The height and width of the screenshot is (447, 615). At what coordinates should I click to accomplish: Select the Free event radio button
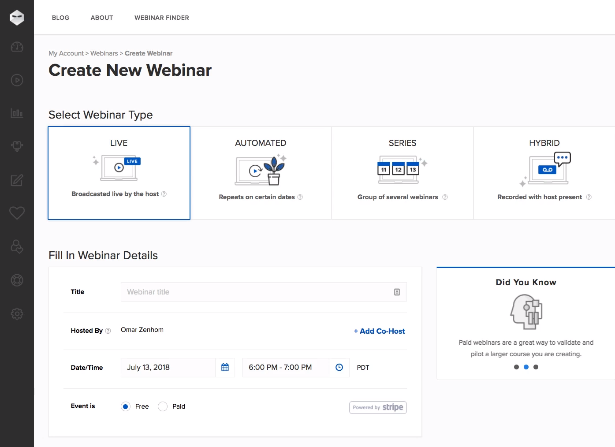126,406
